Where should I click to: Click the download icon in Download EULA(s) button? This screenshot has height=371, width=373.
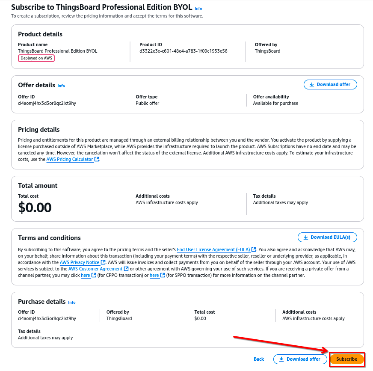(306, 237)
